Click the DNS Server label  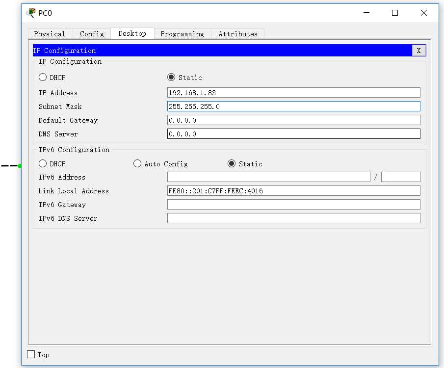58,134
